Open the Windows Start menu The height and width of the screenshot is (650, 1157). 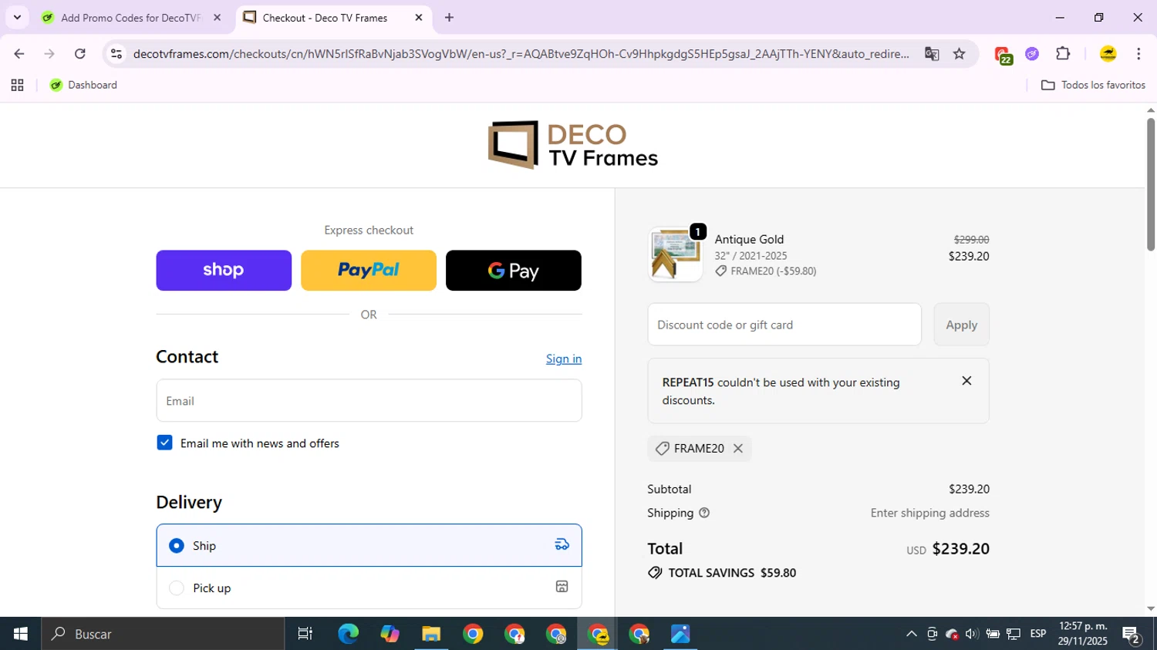(x=20, y=634)
